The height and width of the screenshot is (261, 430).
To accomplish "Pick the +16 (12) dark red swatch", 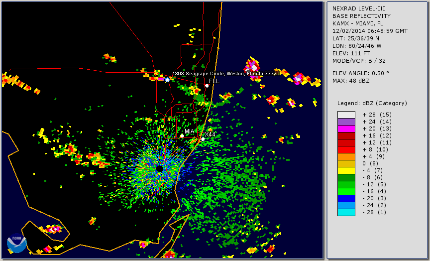I will 346,135.
